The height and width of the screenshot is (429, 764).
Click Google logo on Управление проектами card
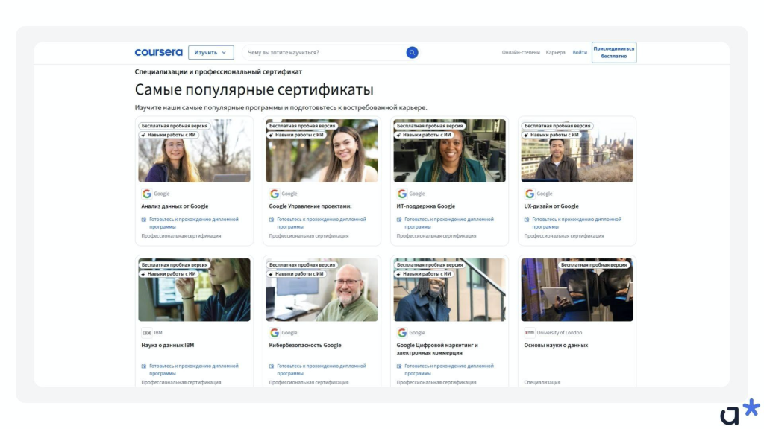coord(275,194)
